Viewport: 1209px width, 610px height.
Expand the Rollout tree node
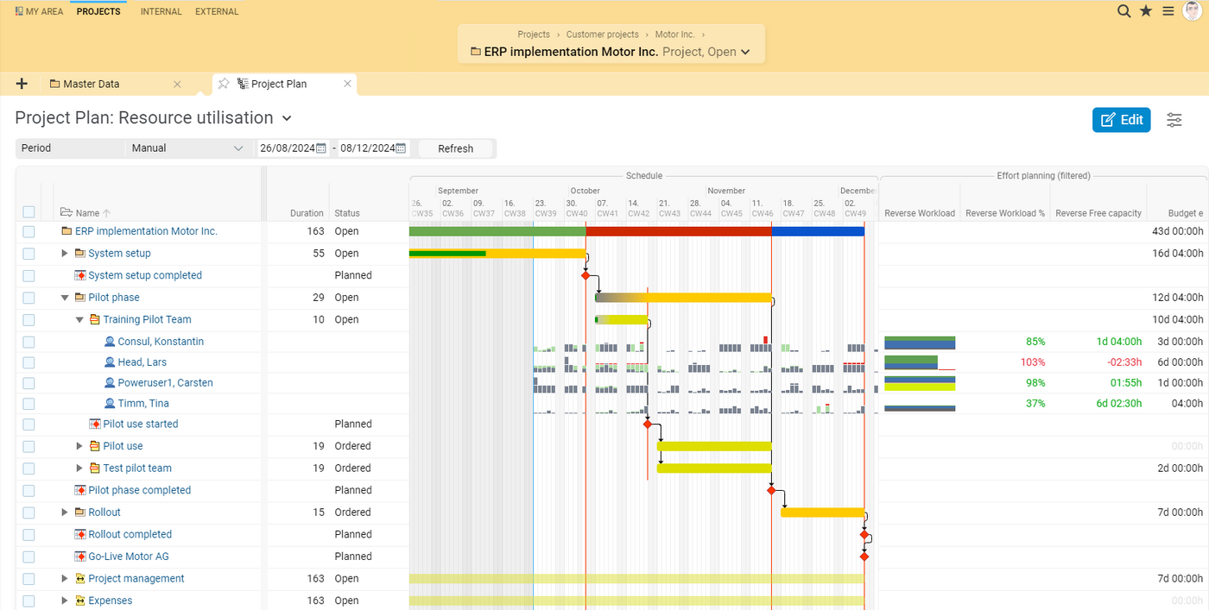(65, 513)
